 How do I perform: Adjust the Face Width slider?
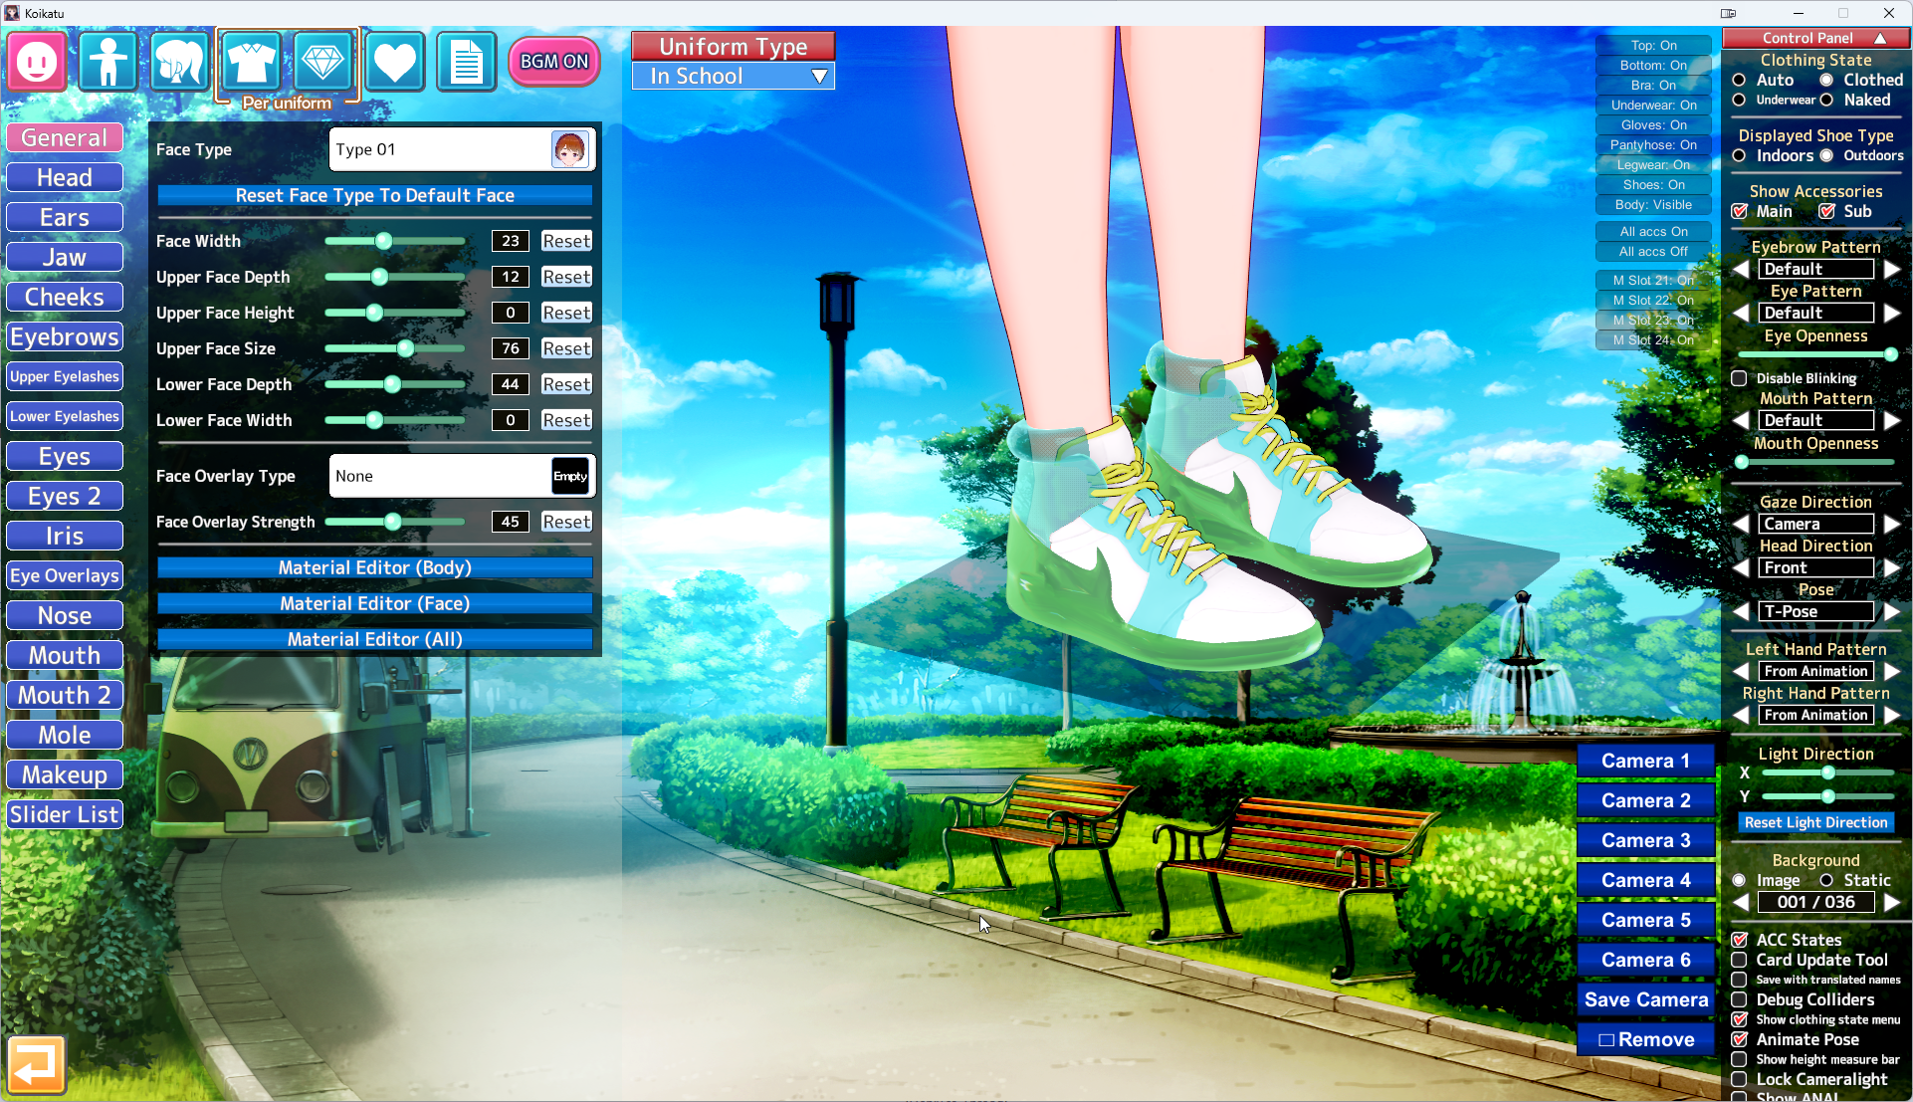(383, 241)
